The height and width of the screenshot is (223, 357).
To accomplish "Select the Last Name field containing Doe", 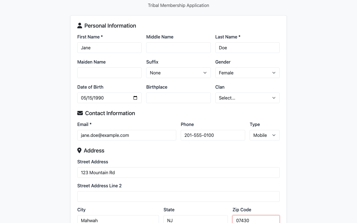I will [x=247, y=48].
